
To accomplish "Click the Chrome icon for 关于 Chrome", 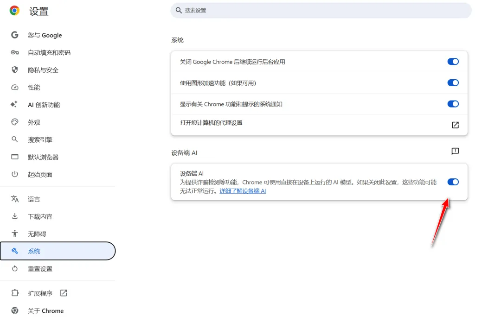I will pyautogui.click(x=15, y=310).
